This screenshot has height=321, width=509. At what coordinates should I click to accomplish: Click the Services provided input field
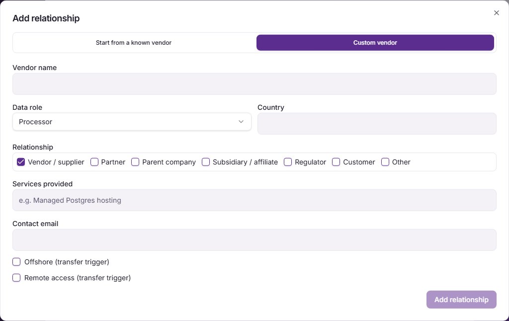[x=254, y=200]
